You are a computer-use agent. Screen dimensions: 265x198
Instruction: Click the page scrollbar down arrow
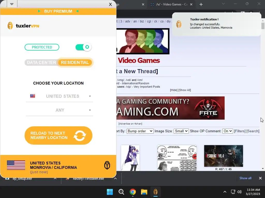tap(263, 169)
